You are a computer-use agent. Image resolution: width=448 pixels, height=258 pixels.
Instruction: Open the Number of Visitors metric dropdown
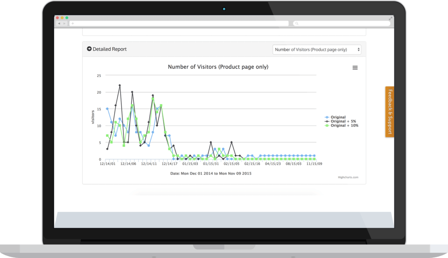point(317,49)
